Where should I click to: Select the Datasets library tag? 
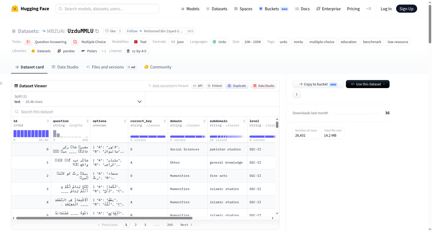click(41, 51)
